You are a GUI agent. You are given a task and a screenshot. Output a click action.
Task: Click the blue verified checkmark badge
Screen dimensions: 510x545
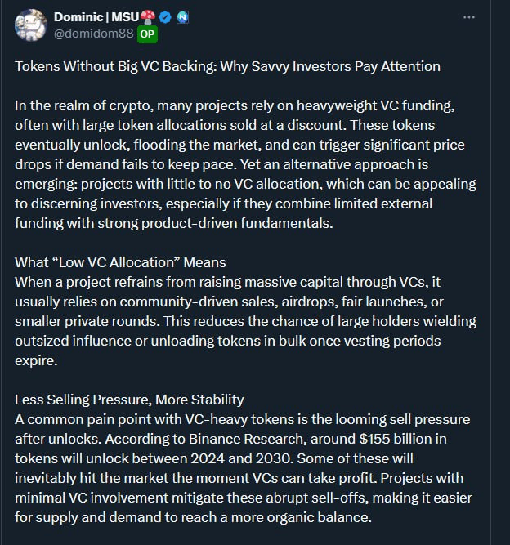(165, 17)
